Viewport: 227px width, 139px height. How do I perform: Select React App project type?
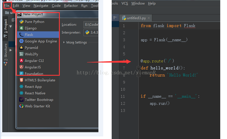[38, 87]
